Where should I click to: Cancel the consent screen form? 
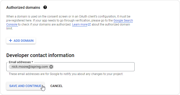[56, 86]
